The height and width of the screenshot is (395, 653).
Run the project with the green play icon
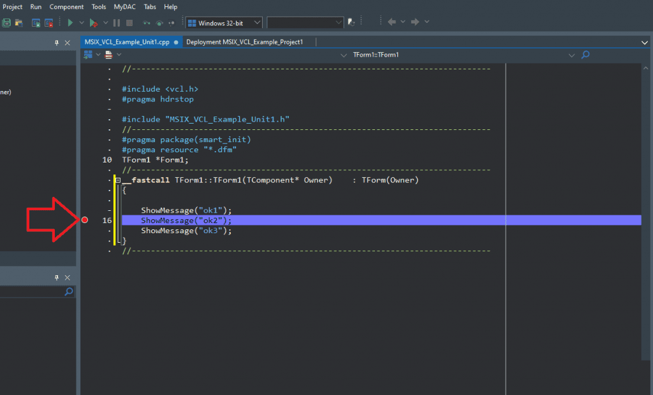click(70, 23)
